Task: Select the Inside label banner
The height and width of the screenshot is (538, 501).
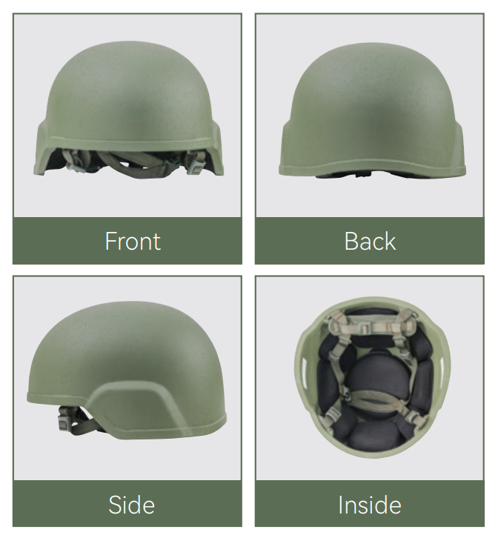Action: pyautogui.click(x=370, y=504)
